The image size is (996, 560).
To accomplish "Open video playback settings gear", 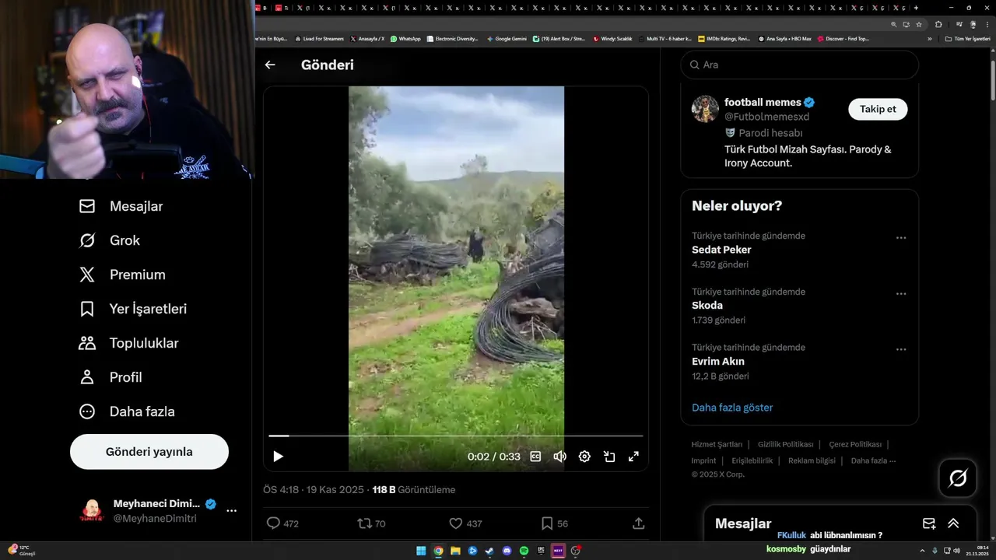I will 584,457.
